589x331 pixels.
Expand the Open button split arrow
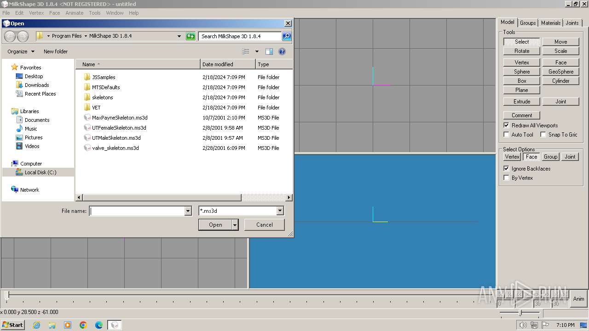coord(235,225)
